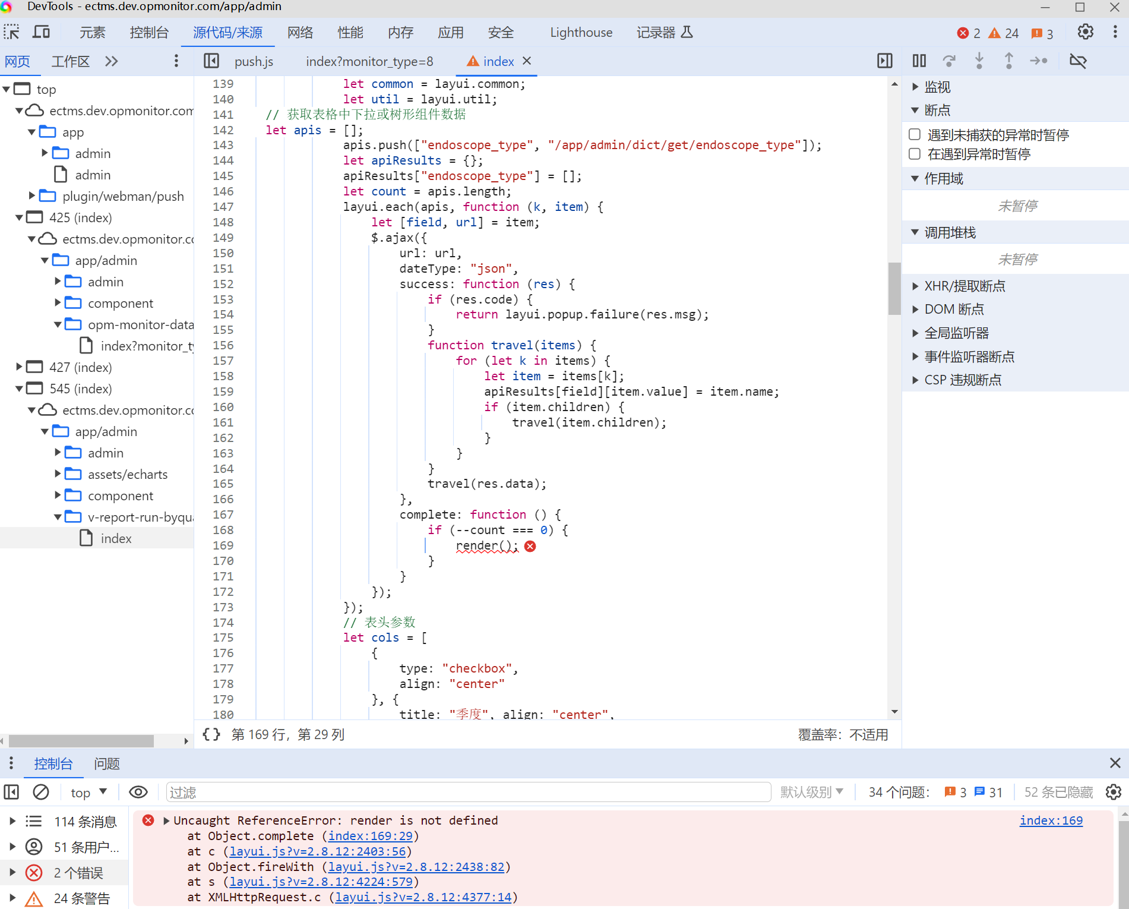
Task: Deactivate breakpoints icon in debugger toolbar
Action: [1077, 61]
